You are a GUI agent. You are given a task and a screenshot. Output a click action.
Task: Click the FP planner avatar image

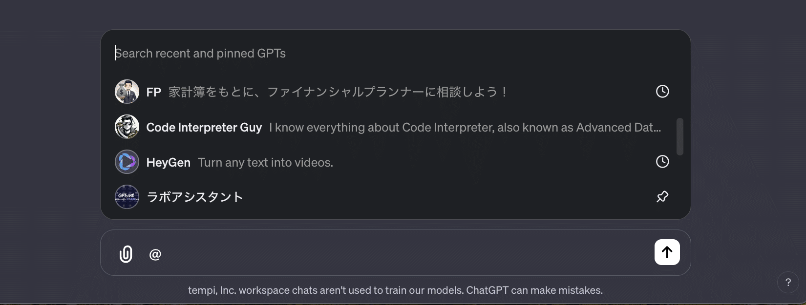[127, 92]
